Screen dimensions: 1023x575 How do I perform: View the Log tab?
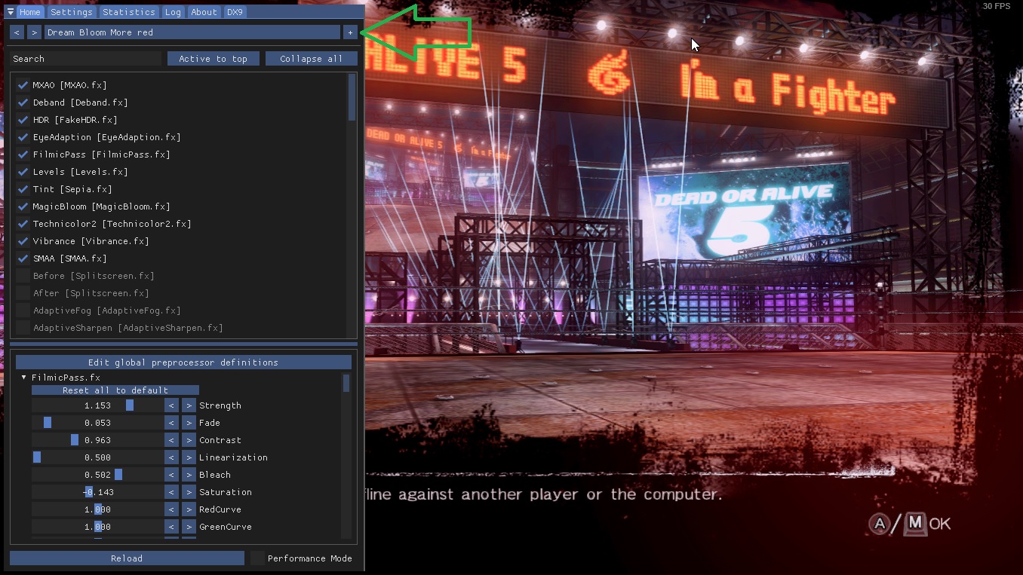pos(173,12)
